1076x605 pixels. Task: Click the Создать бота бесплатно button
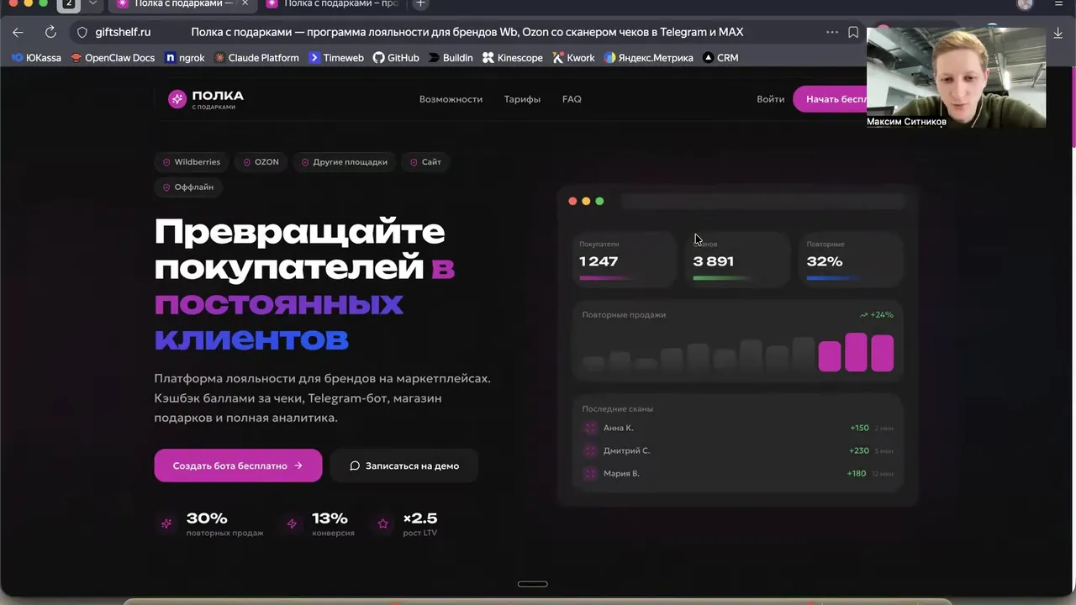point(238,466)
